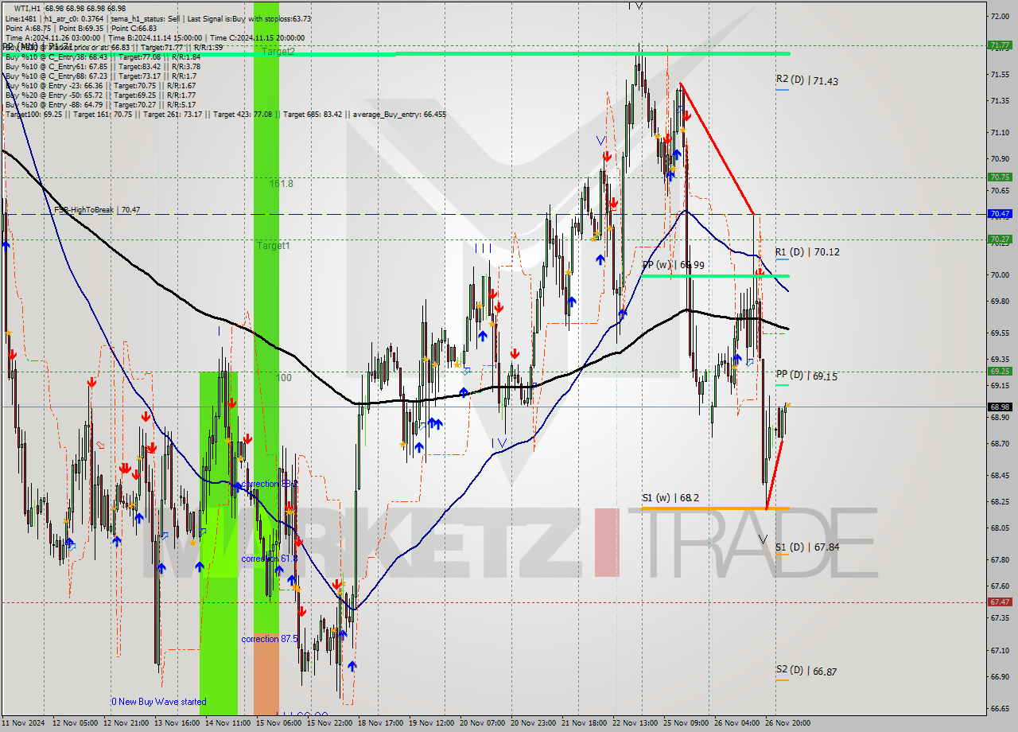Screen dimensions: 1018x732
Task: Click the orange S1 (w) horizontal line
Action: 714,508
